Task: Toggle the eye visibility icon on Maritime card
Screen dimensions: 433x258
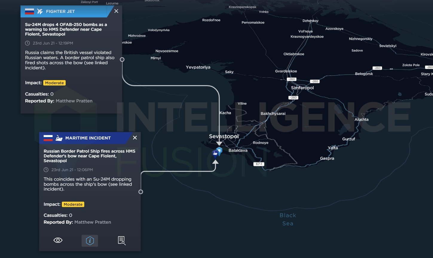Action: [x=58, y=240]
